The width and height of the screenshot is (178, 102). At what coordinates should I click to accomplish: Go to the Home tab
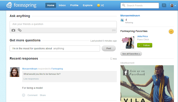tap(51, 5)
